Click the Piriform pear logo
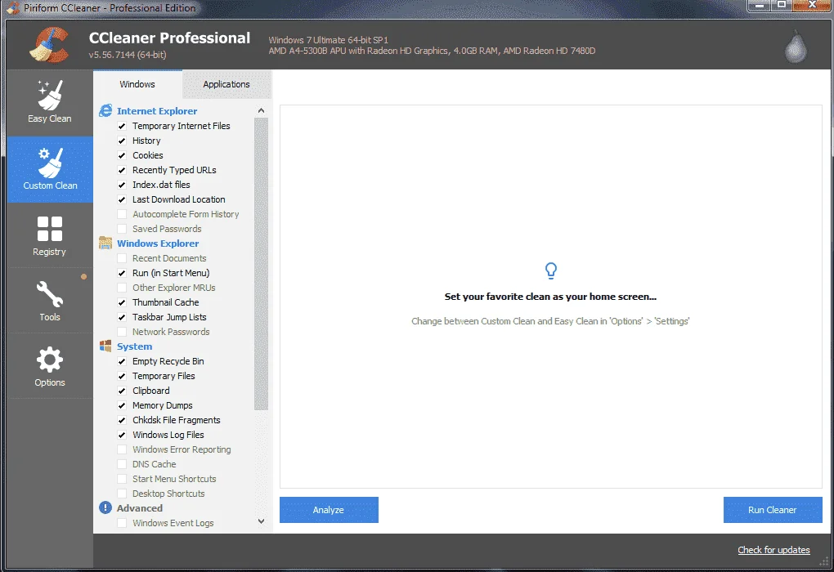834x572 pixels. (796, 47)
